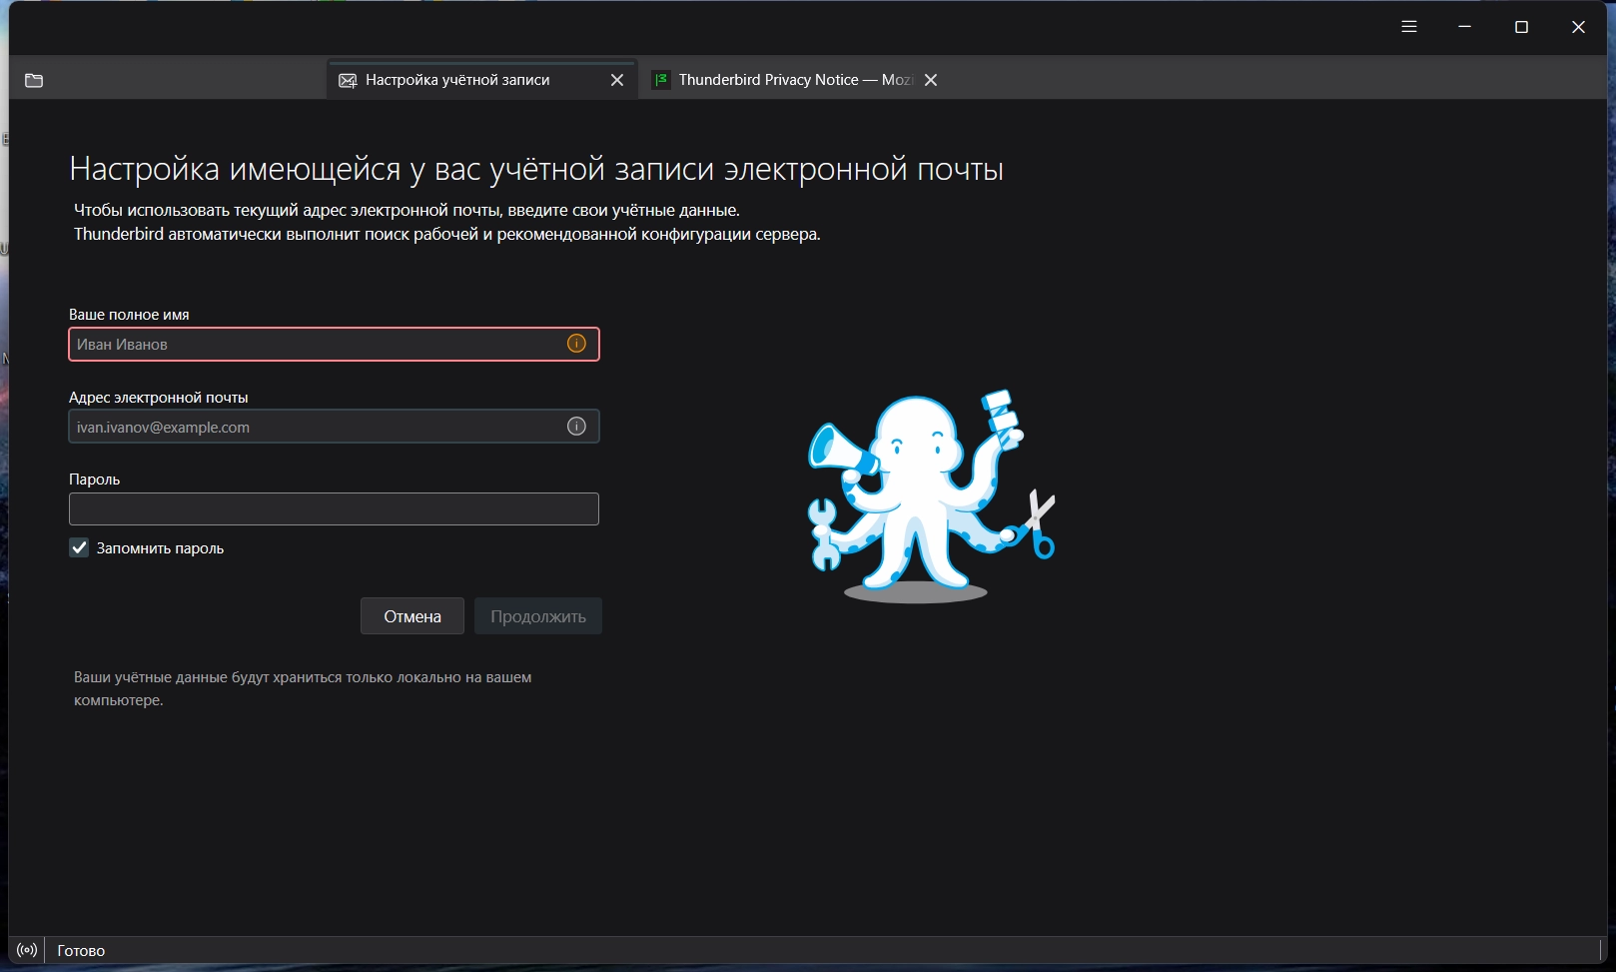Click the 'Ваше полное имя' field label
Image resolution: width=1616 pixels, height=972 pixels.
[129, 315]
